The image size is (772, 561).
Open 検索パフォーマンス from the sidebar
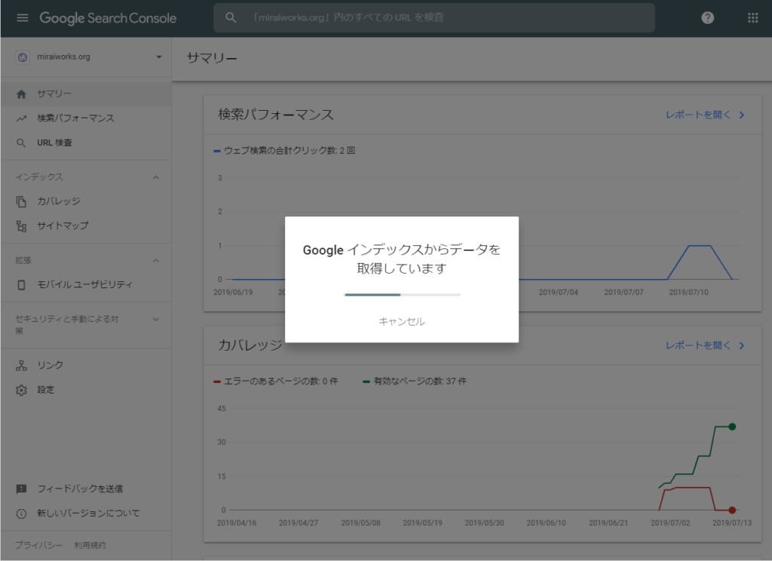point(86,118)
